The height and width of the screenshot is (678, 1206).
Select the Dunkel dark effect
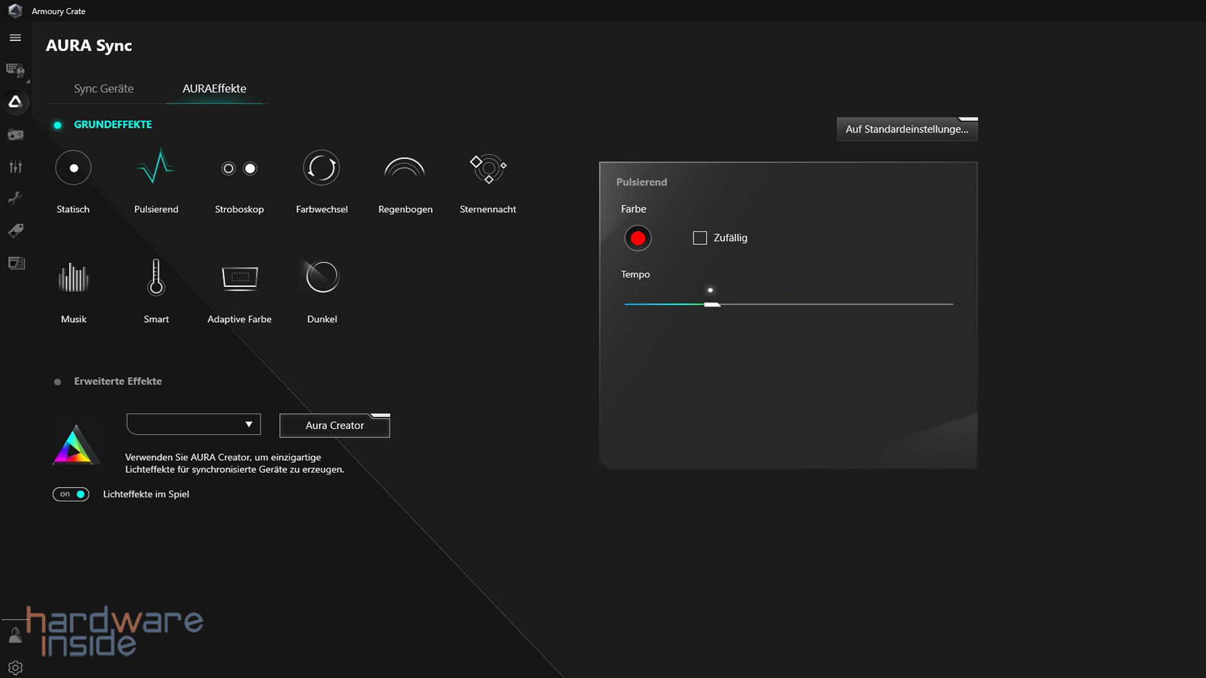(x=322, y=277)
